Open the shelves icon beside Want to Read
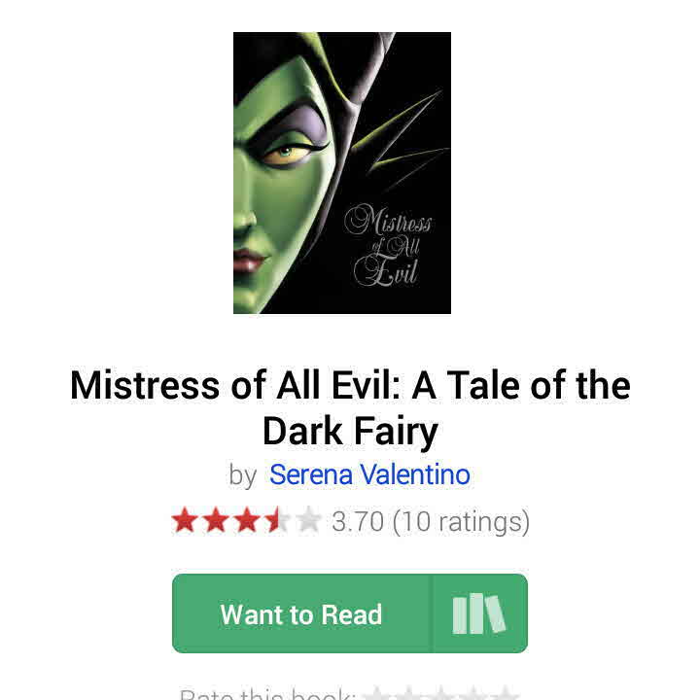Viewport: 700px width, 700px height. pyautogui.click(x=479, y=613)
